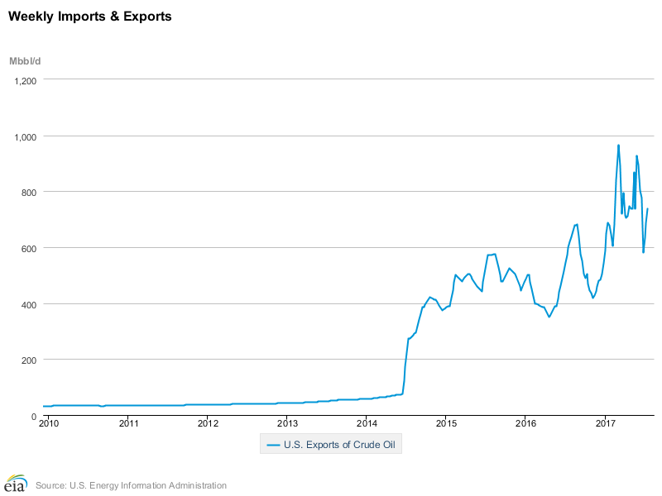The image size is (662, 496).
Task: Click the highest peak of the exports line
Action: click(618, 145)
